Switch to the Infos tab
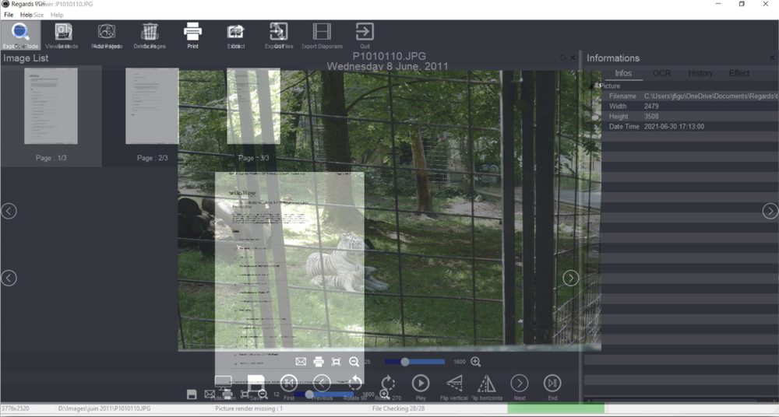This screenshot has width=779, height=417. [623, 73]
